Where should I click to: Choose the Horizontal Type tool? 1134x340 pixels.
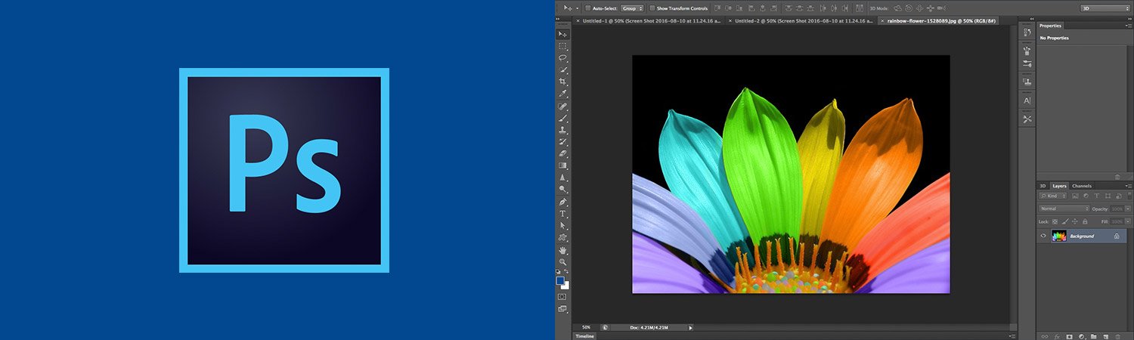562,214
